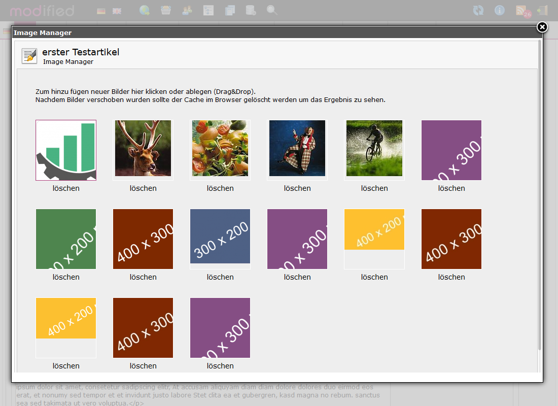The width and height of the screenshot is (558, 406).
Task: Open the category tree icon
Action: (x=208, y=10)
